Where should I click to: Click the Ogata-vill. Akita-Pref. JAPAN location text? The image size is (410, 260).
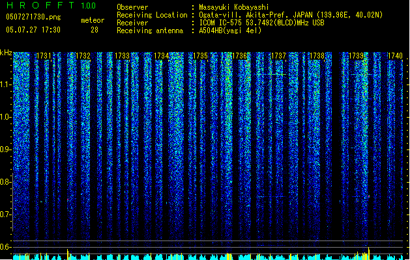pyautogui.click(x=291, y=15)
